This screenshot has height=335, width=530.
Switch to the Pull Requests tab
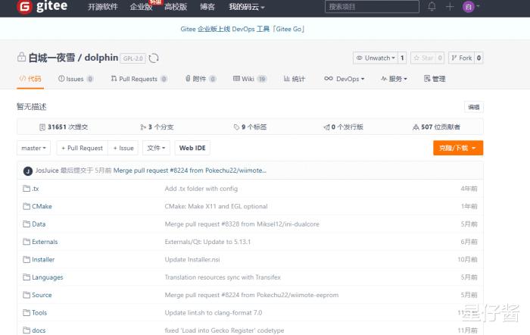pos(139,79)
